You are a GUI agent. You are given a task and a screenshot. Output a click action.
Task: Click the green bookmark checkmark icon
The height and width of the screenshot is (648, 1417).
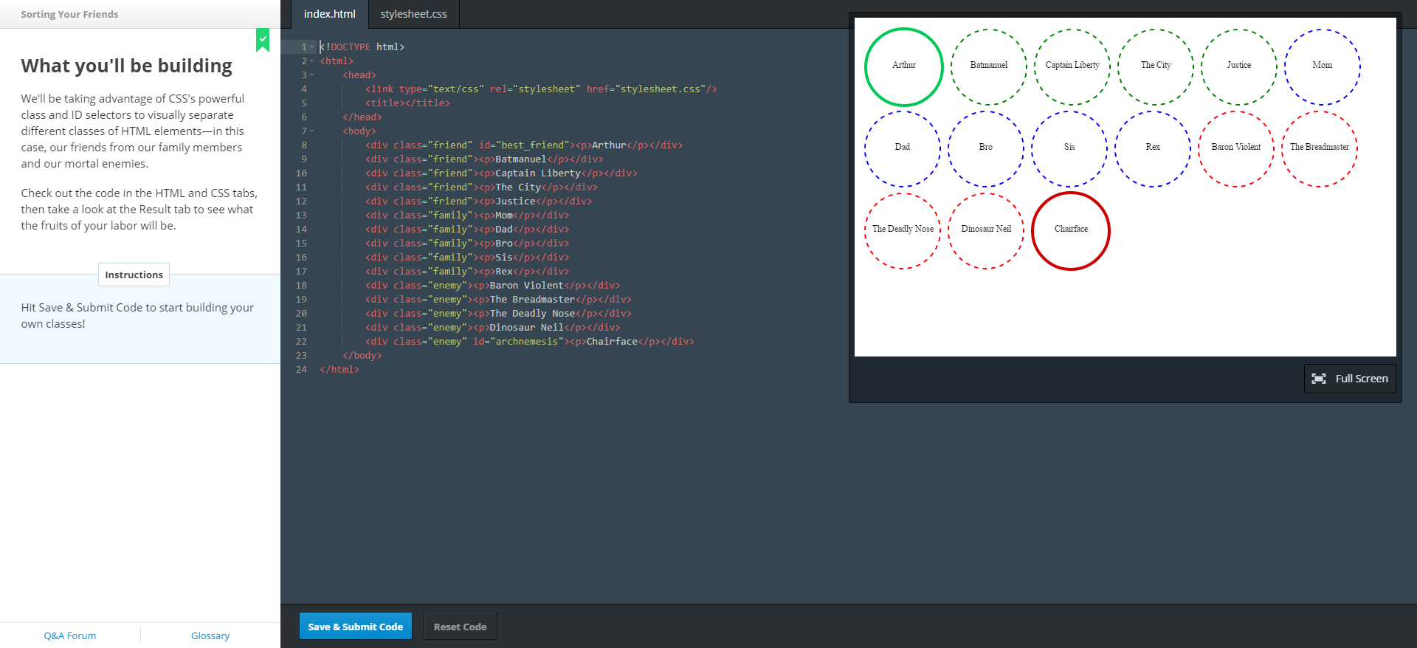[x=263, y=40]
